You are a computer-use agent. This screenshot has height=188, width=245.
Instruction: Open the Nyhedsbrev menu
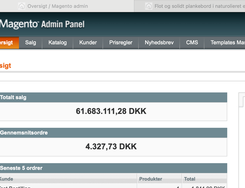point(159,42)
